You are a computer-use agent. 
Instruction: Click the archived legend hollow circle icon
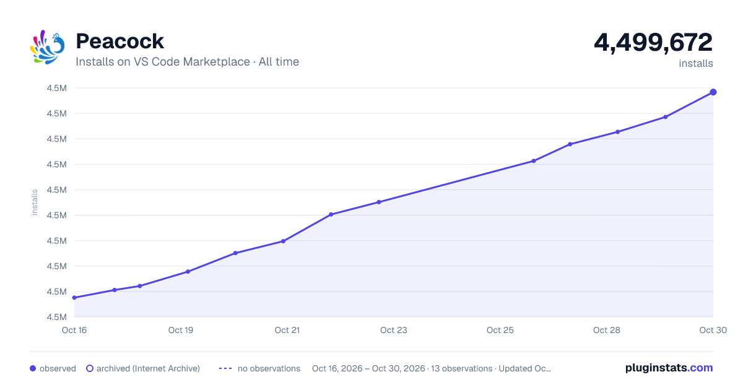pos(89,368)
